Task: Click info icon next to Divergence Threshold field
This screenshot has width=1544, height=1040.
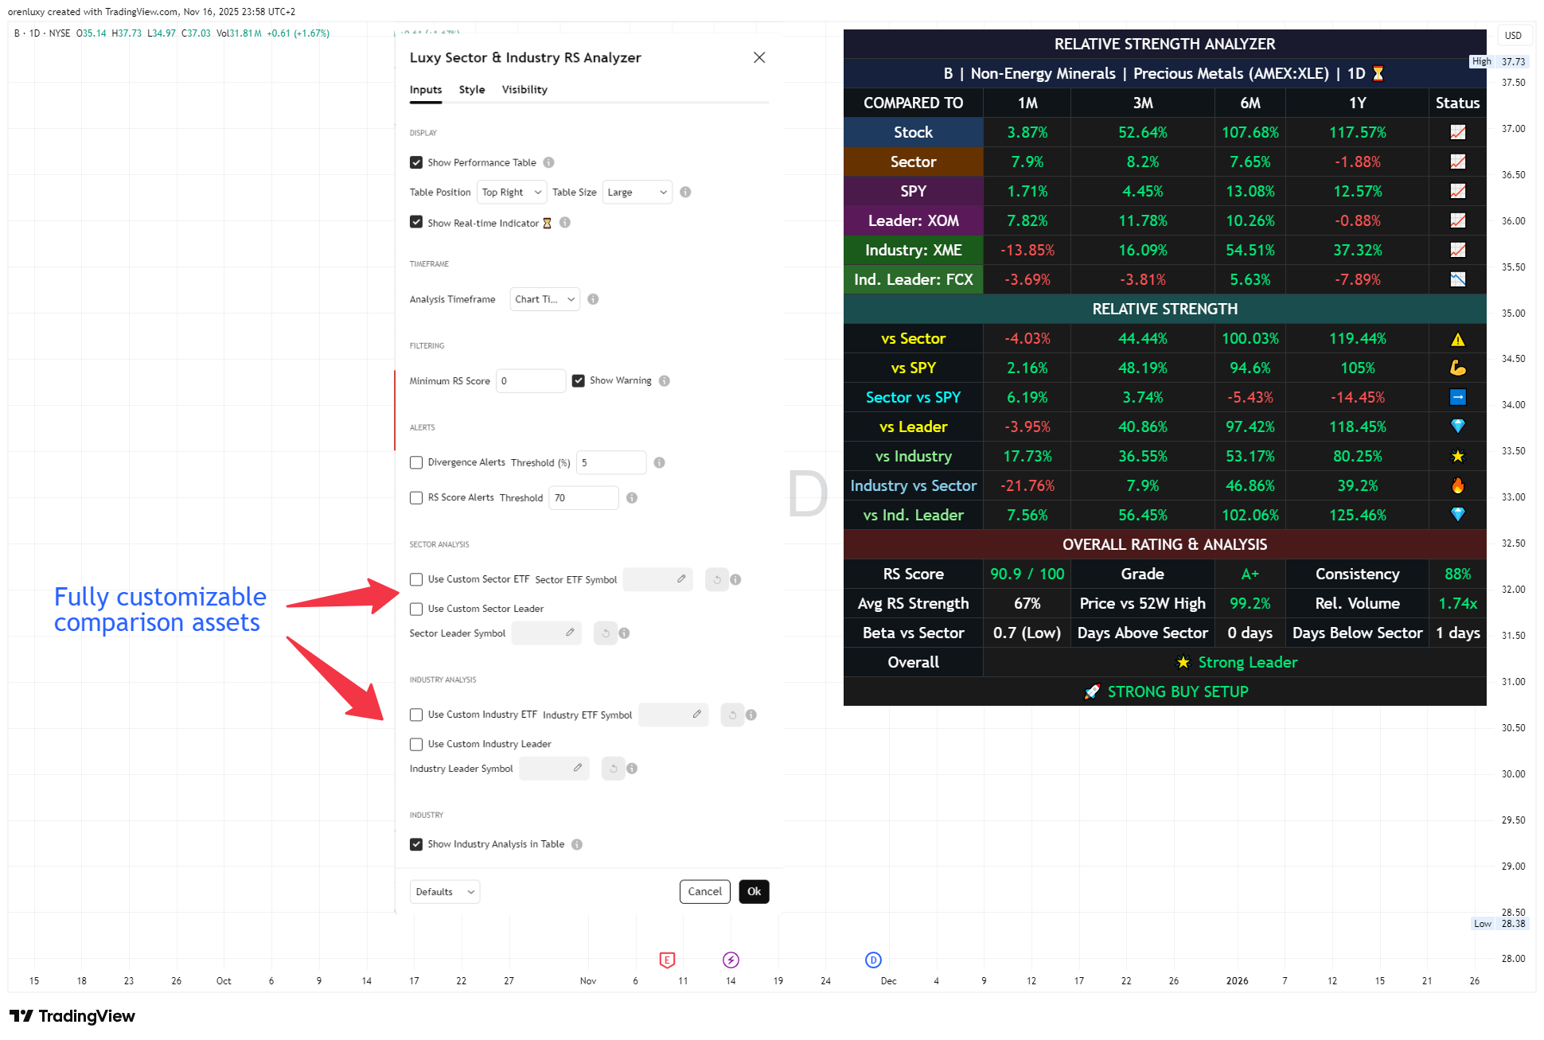Action: pyautogui.click(x=659, y=462)
